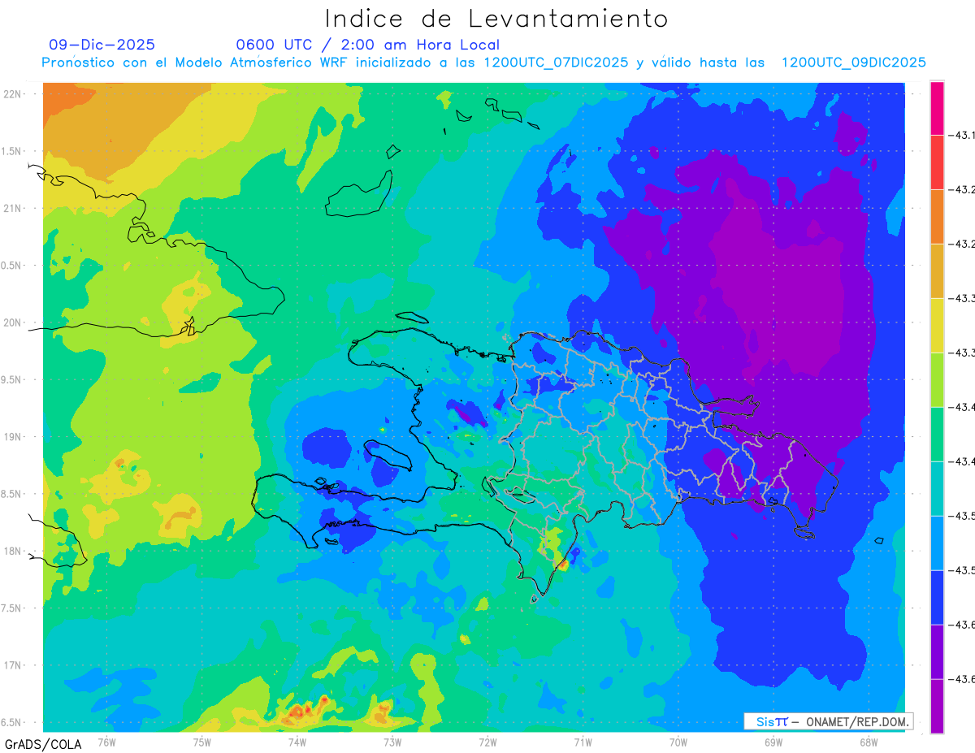The height and width of the screenshot is (753, 975).
Task: Click the "Pronostico con el Modelo Atmosferico WRF" subtitle line
Action: pos(483,63)
